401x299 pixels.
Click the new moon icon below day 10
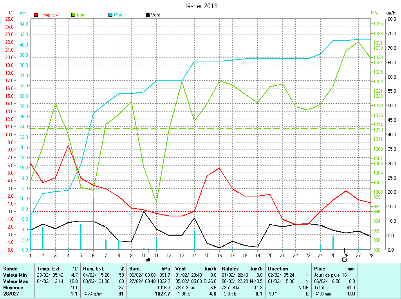pyautogui.click(x=148, y=259)
